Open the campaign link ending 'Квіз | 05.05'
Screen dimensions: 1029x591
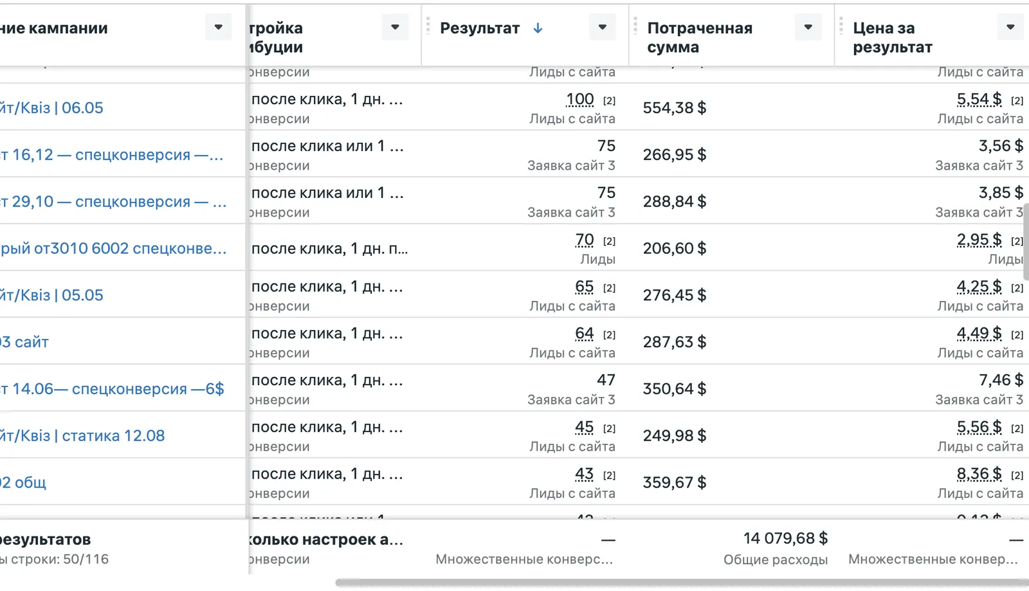point(51,295)
